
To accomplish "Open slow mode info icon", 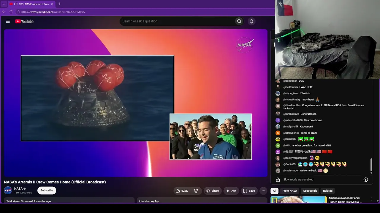I will 366,180.
